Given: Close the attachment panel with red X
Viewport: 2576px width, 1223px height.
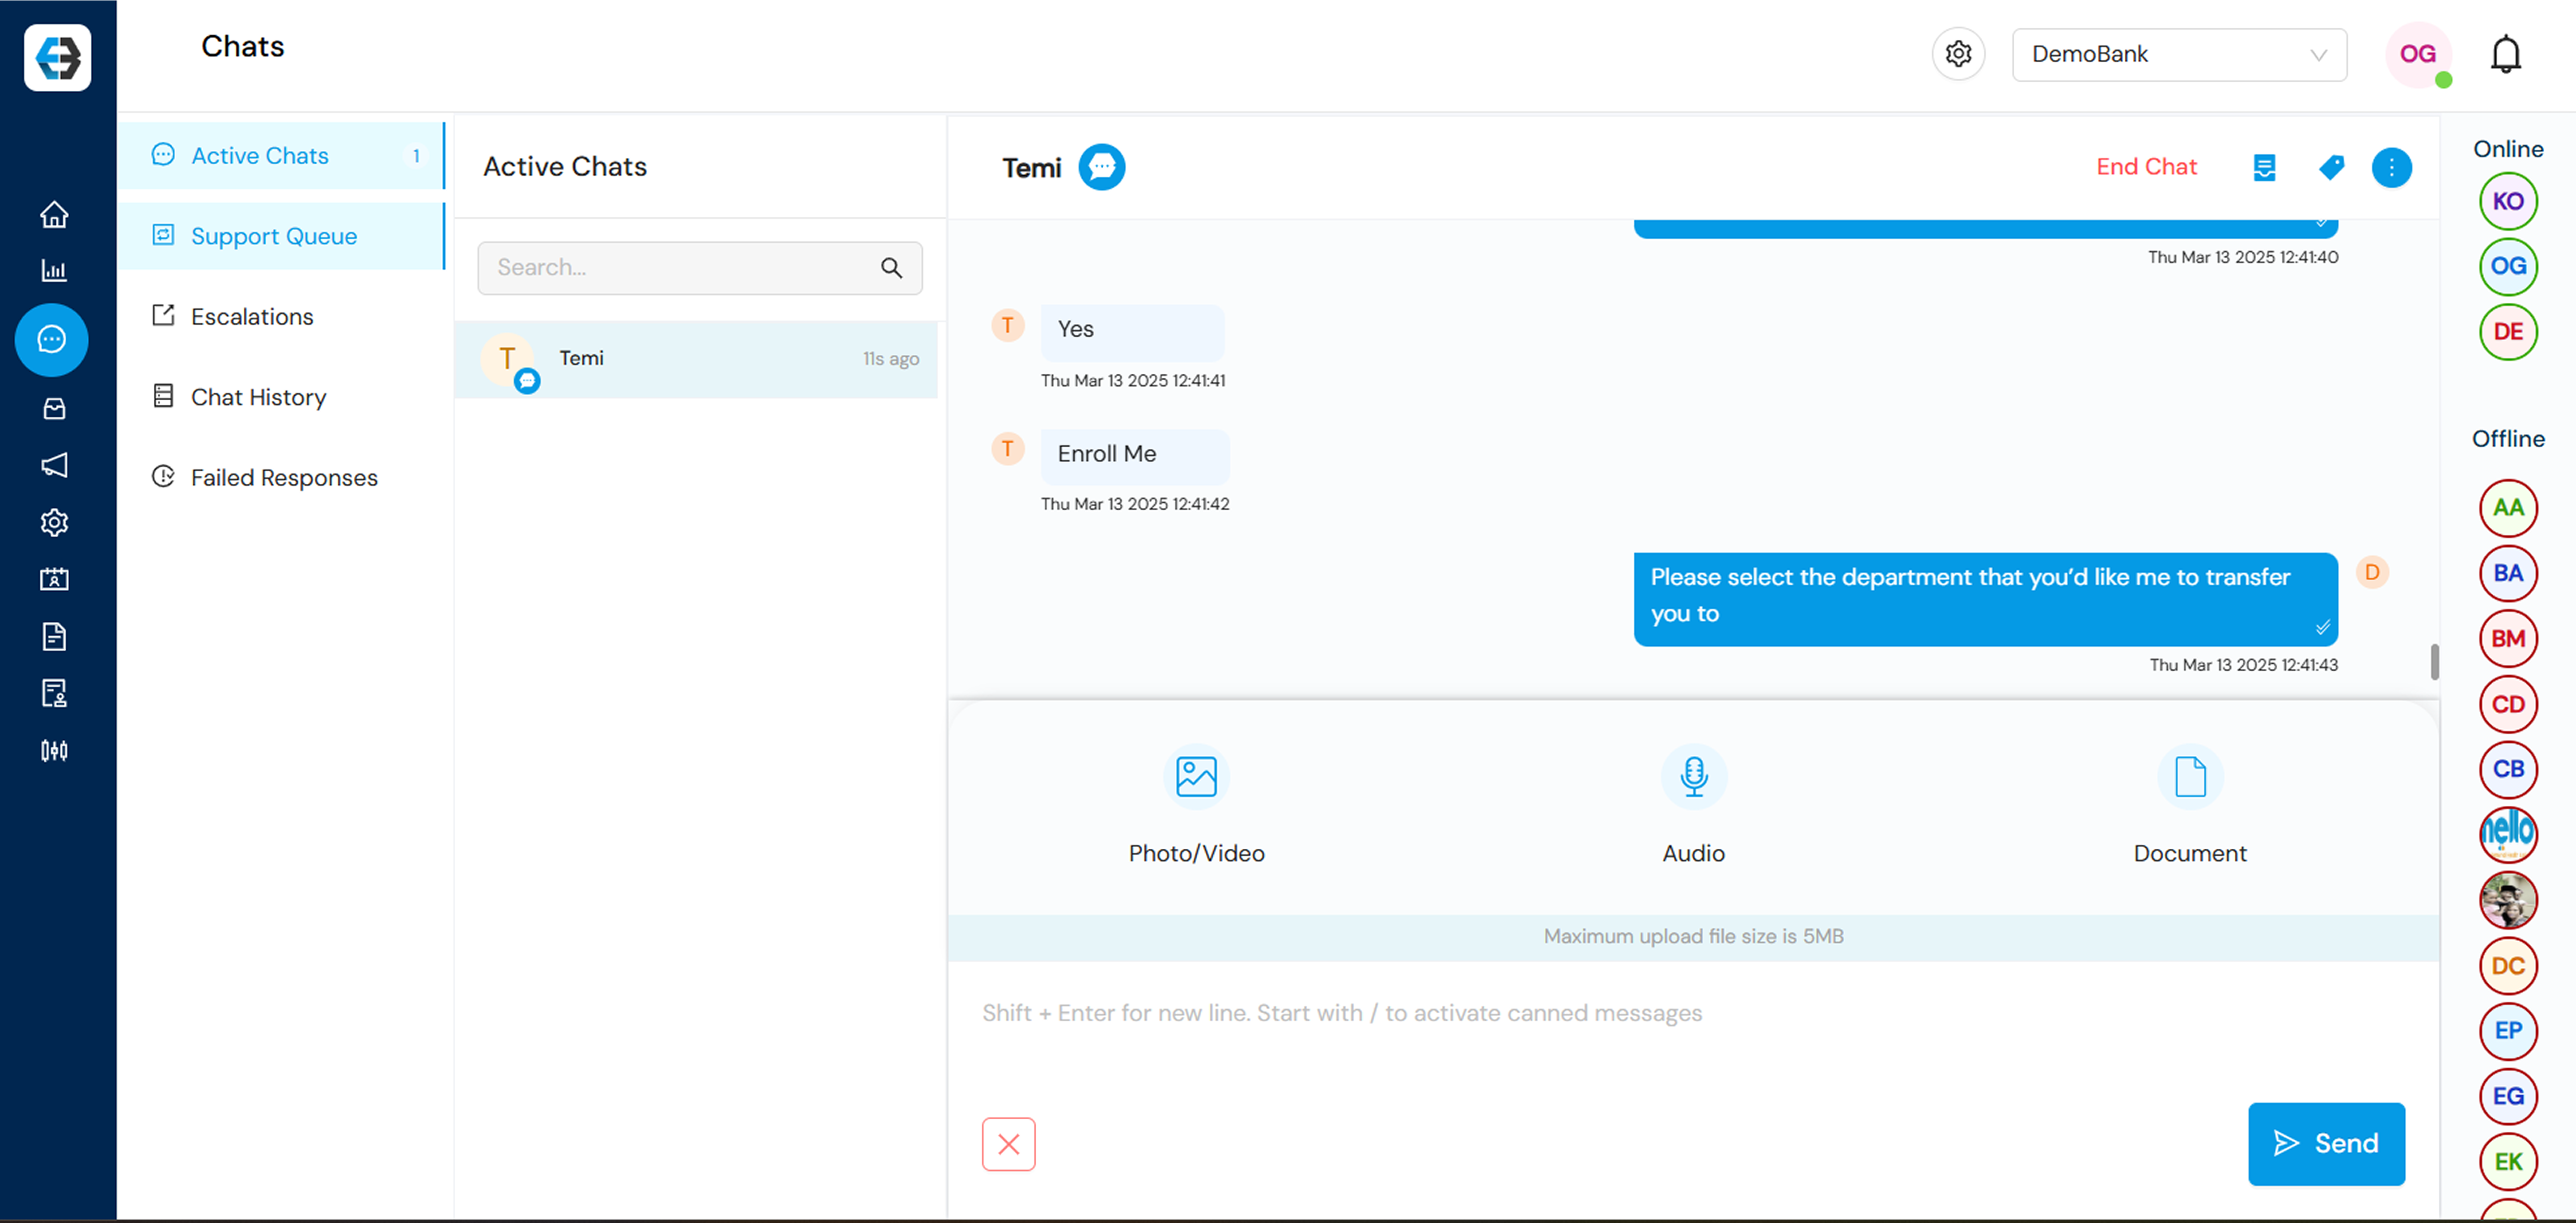Looking at the screenshot, I should (1008, 1144).
